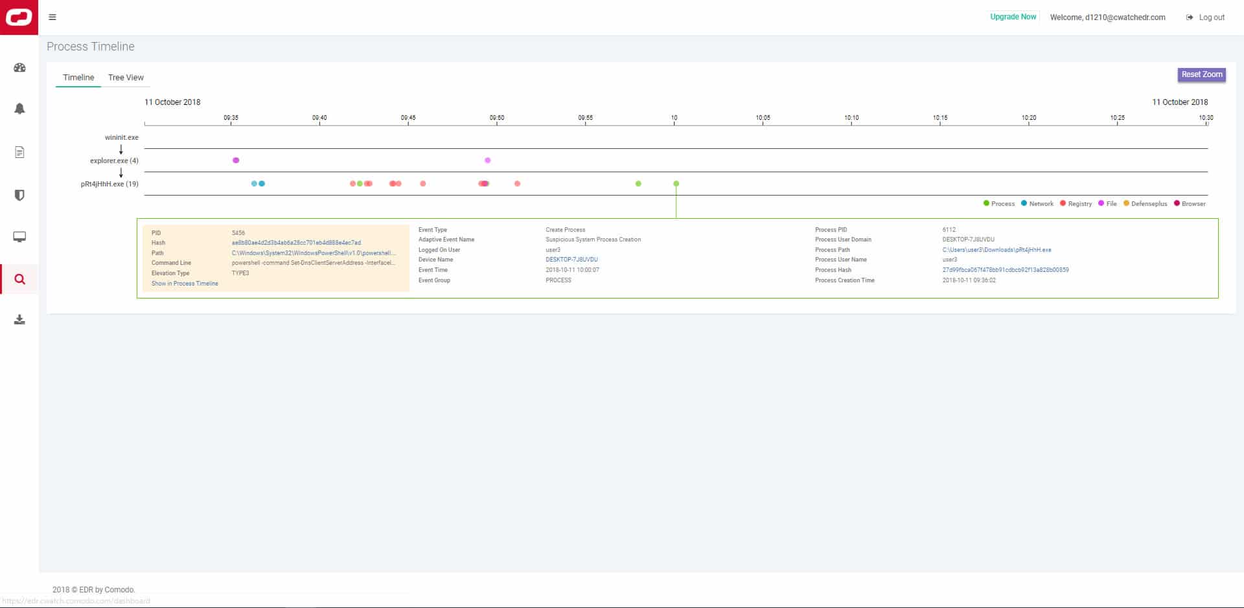This screenshot has height=608, width=1244.
Task: Select explorer.exe file event dot near 09:50
Action: (x=487, y=160)
